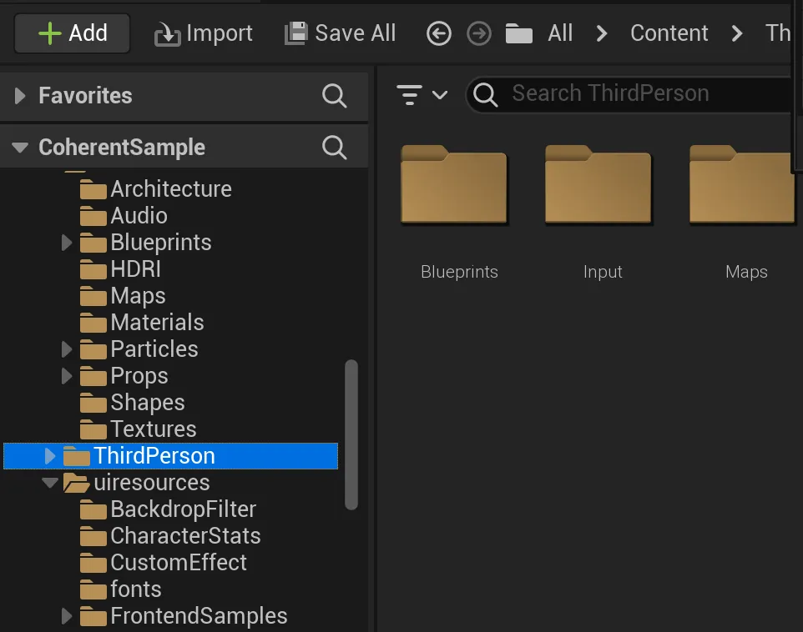Click the folder icon beside All in breadcrumb
The height and width of the screenshot is (632, 803).
[519, 33]
